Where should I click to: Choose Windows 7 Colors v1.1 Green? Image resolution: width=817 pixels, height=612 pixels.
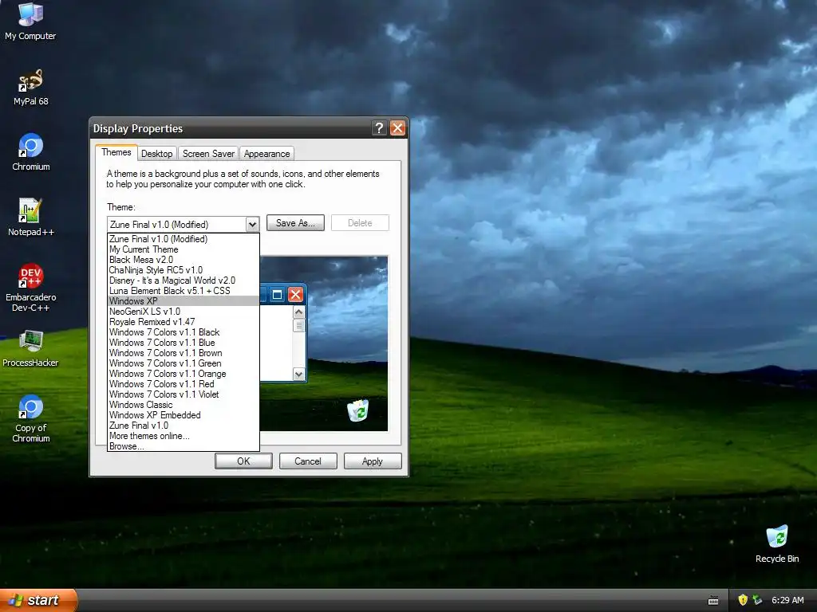[184, 363]
